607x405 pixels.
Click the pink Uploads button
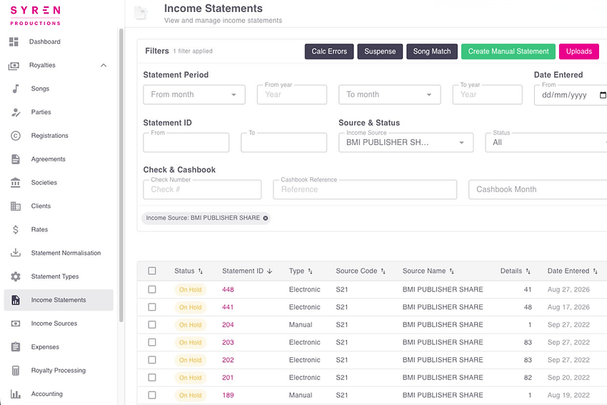(579, 51)
